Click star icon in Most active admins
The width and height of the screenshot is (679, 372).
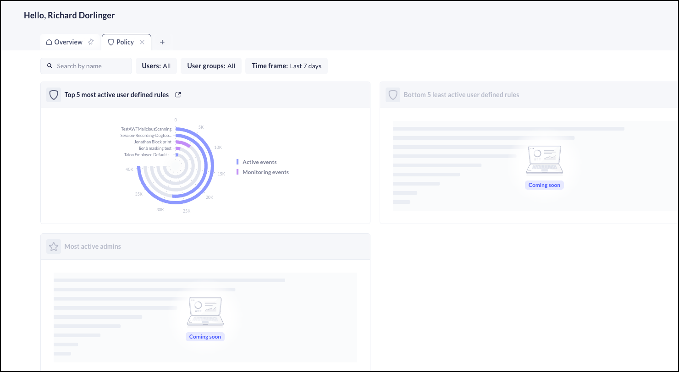tap(54, 246)
